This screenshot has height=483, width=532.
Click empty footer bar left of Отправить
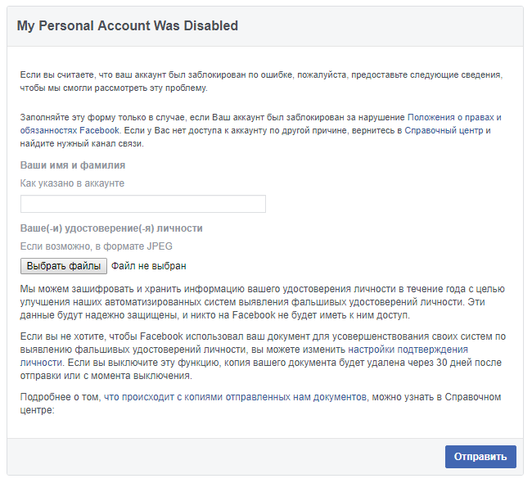(221, 457)
